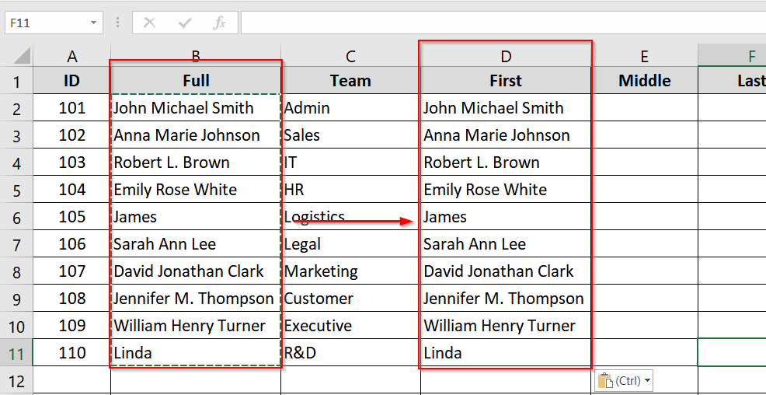Select the Sales team cell
This screenshot has width=766, height=395.
coord(350,135)
